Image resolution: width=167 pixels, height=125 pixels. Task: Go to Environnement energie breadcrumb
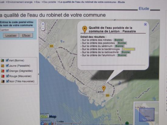(20, 2)
